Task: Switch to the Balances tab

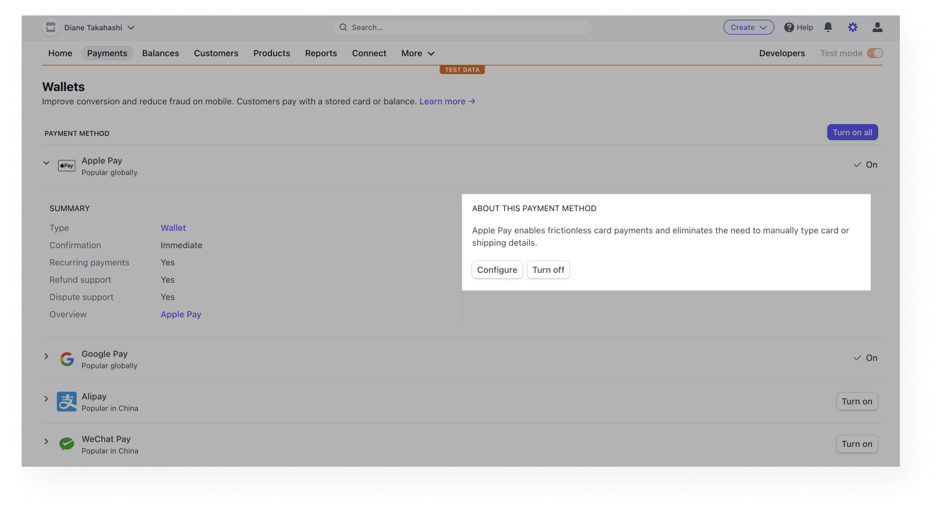Action: click(160, 53)
